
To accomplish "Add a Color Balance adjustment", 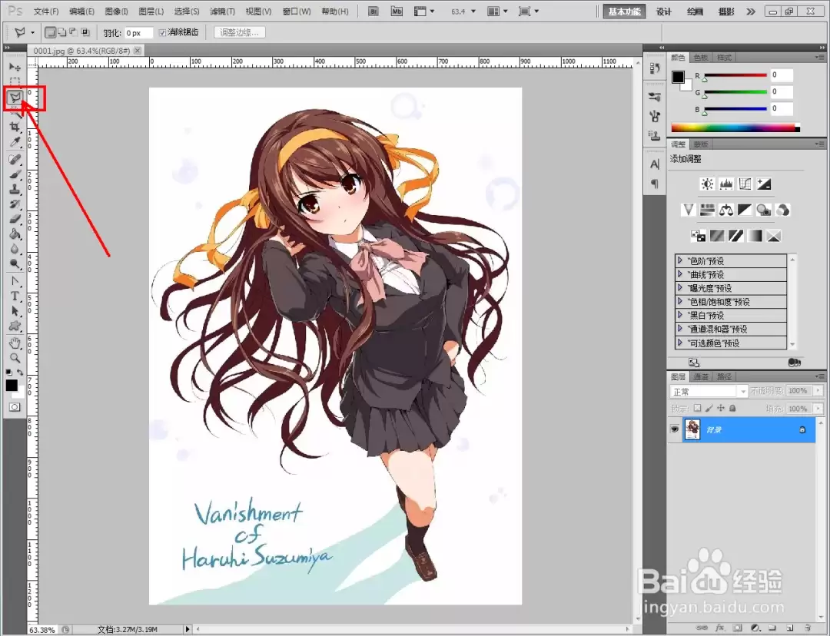I will coord(726,210).
